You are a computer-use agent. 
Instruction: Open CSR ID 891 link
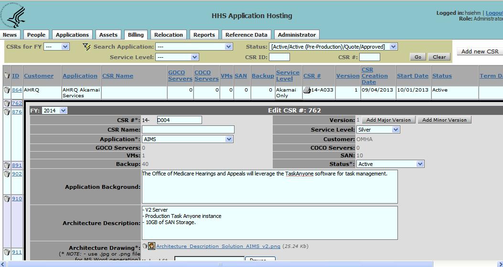tap(17, 165)
